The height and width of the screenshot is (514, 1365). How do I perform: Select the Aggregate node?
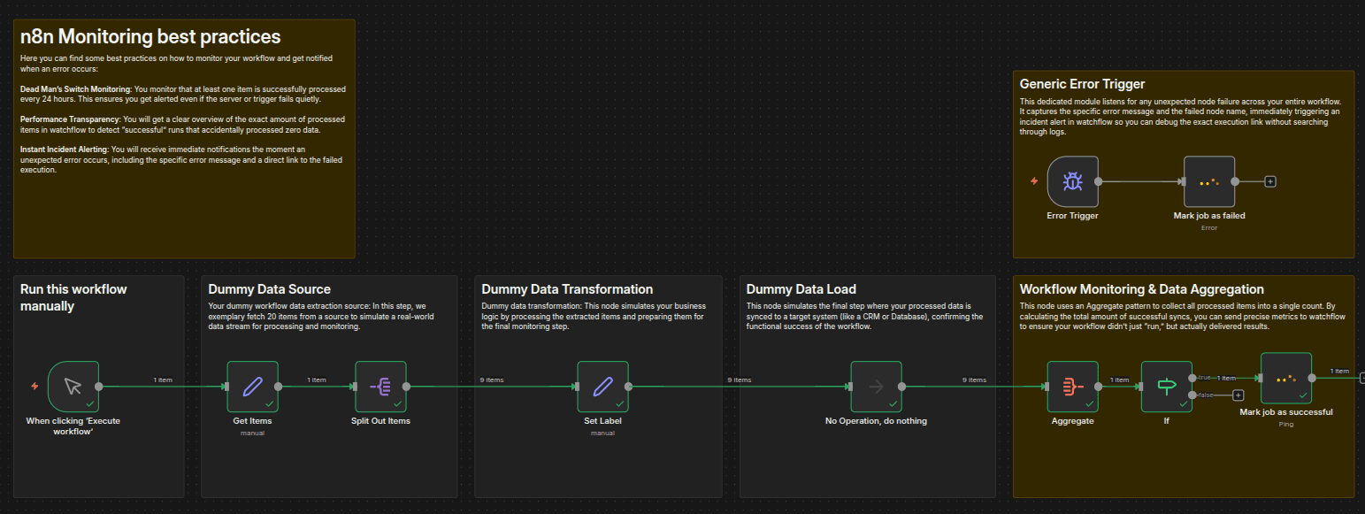(1072, 387)
